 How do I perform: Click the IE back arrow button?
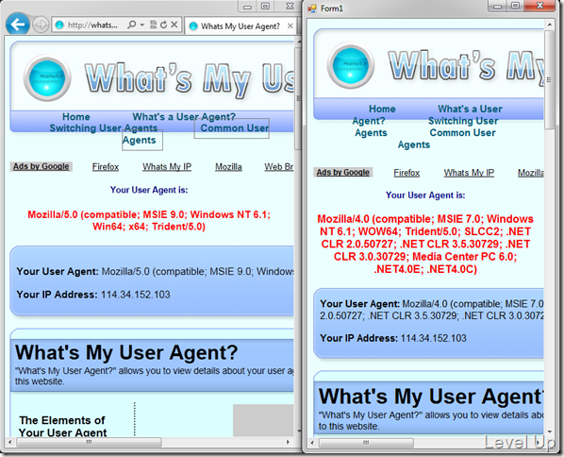point(18,24)
